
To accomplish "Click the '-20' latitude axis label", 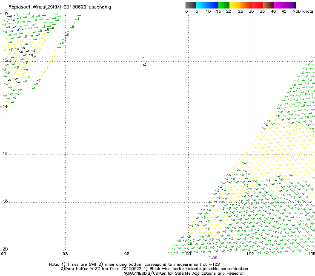I will [4, 249].
